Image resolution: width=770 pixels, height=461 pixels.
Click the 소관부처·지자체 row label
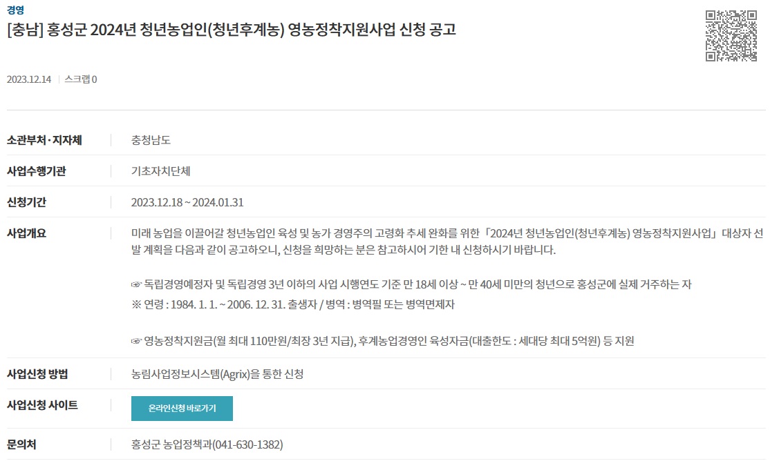tap(44, 140)
